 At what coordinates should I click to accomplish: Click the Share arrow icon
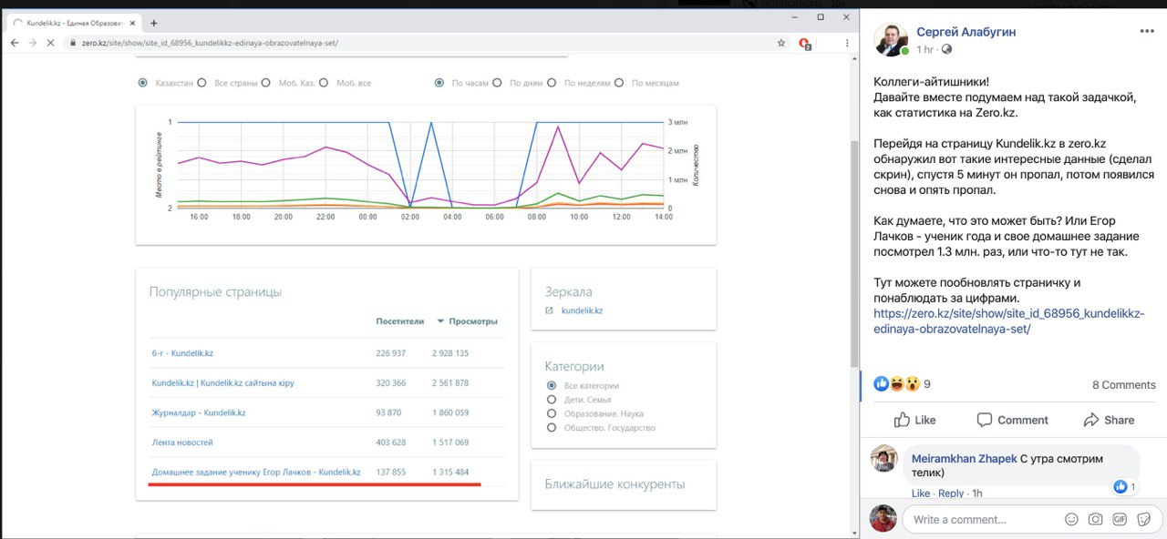[1090, 420]
